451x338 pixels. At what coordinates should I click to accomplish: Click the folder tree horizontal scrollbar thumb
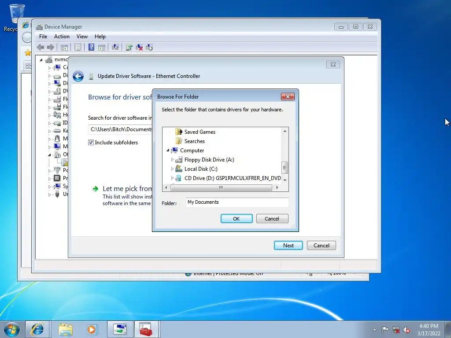(x=221, y=187)
